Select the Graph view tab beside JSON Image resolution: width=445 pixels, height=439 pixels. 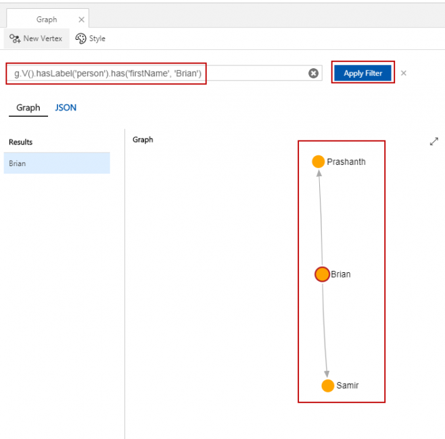[28, 107]
